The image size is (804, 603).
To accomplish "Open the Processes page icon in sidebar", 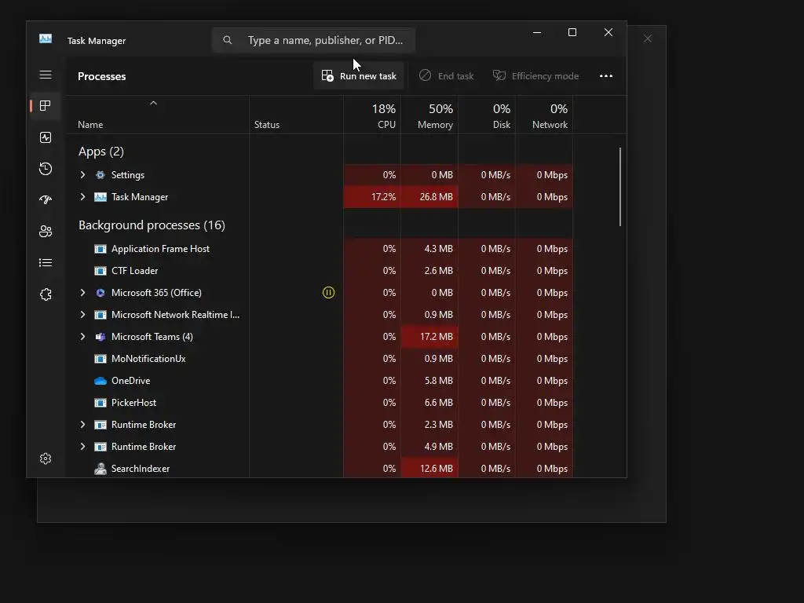I will click(x=46, y=106).
